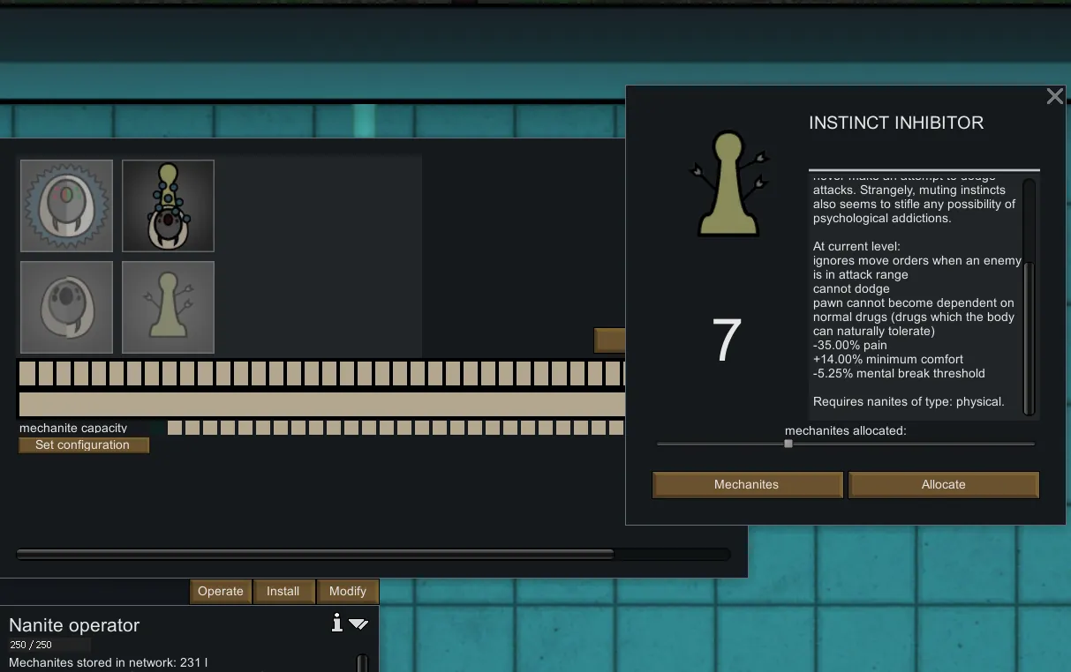Click the Allocate button
This screenshot has width=1071, height=672.
(x=943, y=485)
